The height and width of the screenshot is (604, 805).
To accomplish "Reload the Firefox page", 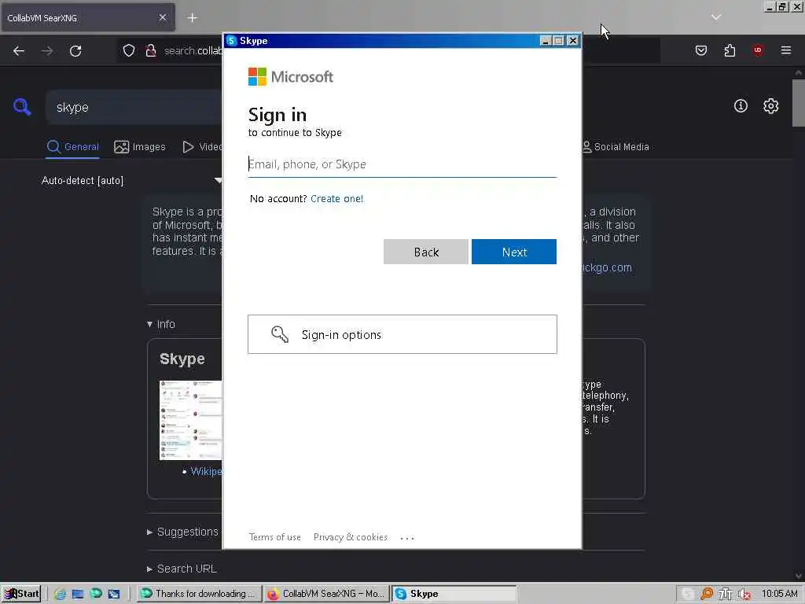I will pos(75,51).
